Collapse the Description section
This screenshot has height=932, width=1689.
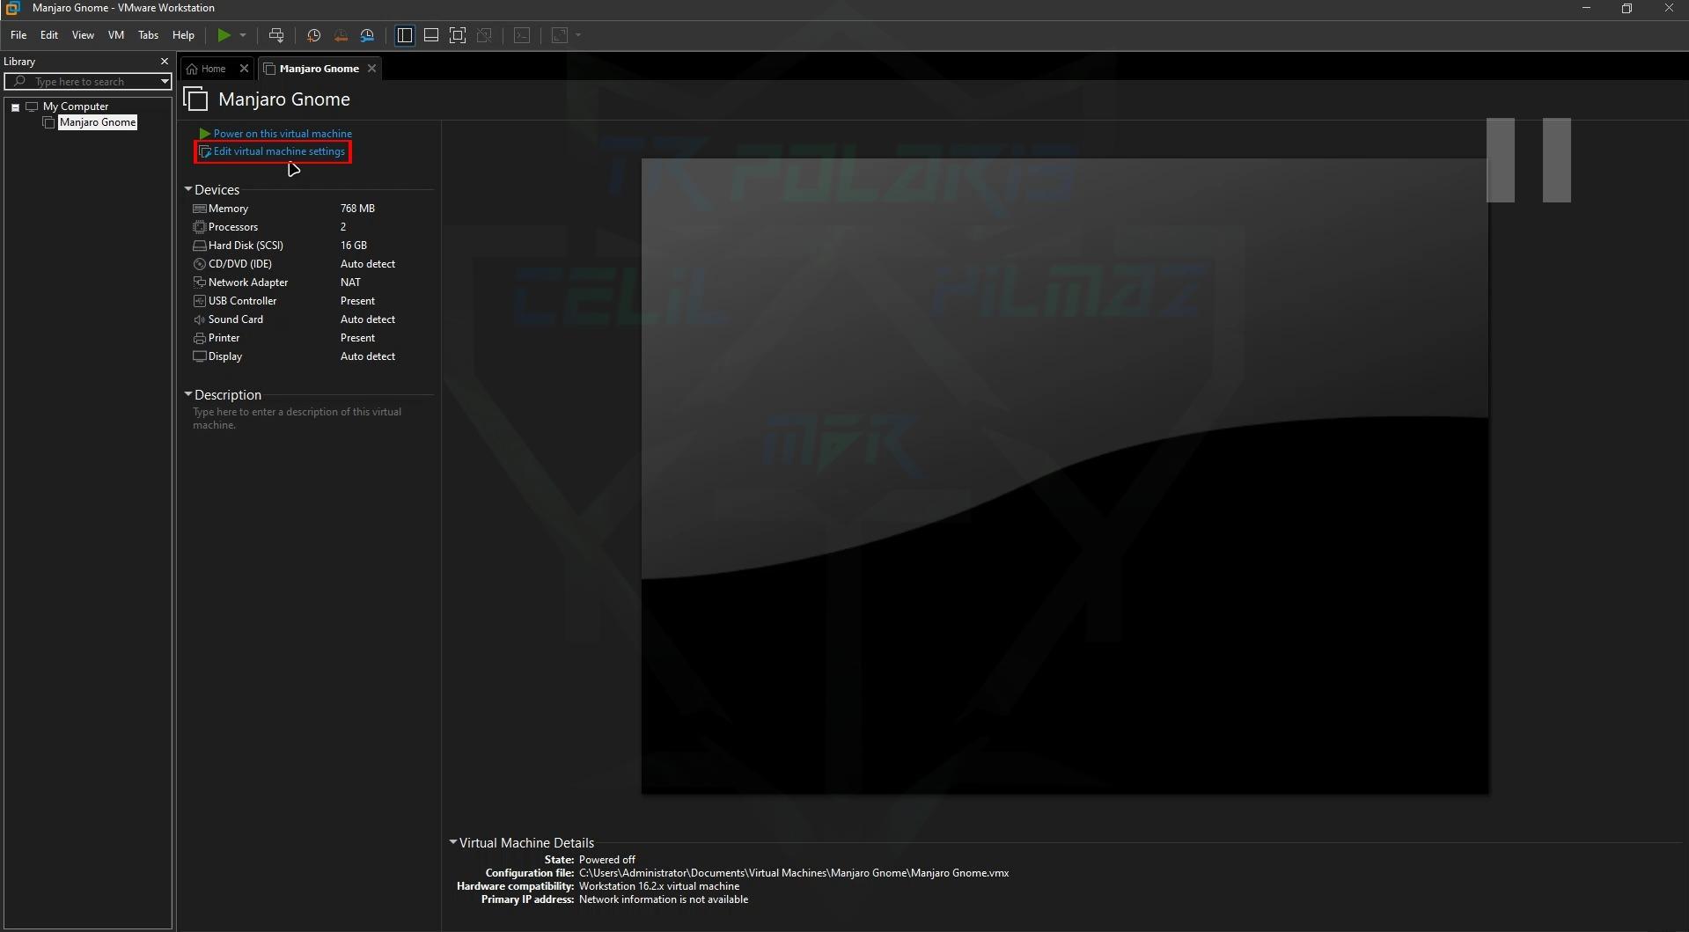coord(187,394)
